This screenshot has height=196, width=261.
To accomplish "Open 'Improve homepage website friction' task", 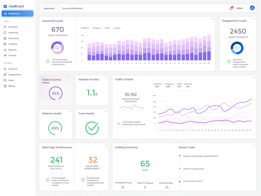I will (201, 156).
